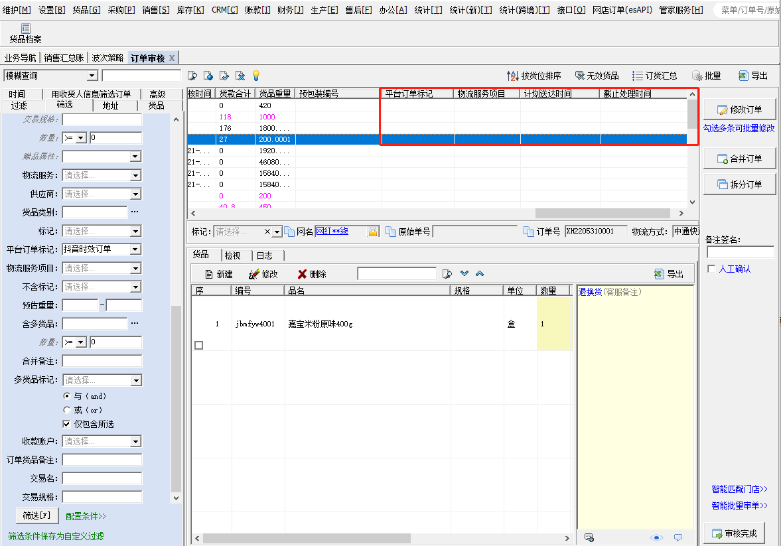Click the lock icon beside 网名
Viewport: 781px width, 546px height.
(x=372, y=232)
